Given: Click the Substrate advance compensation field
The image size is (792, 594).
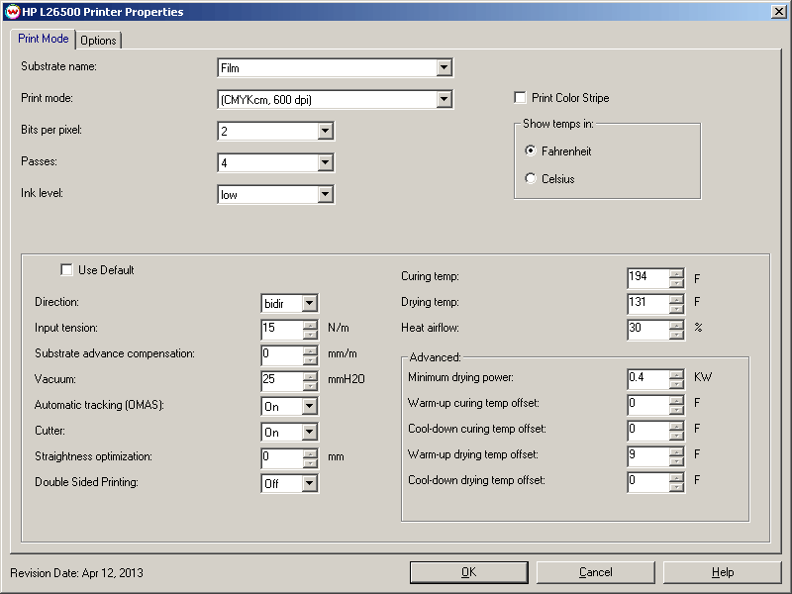Looking at the screenshot, I should tap(282, 354).
